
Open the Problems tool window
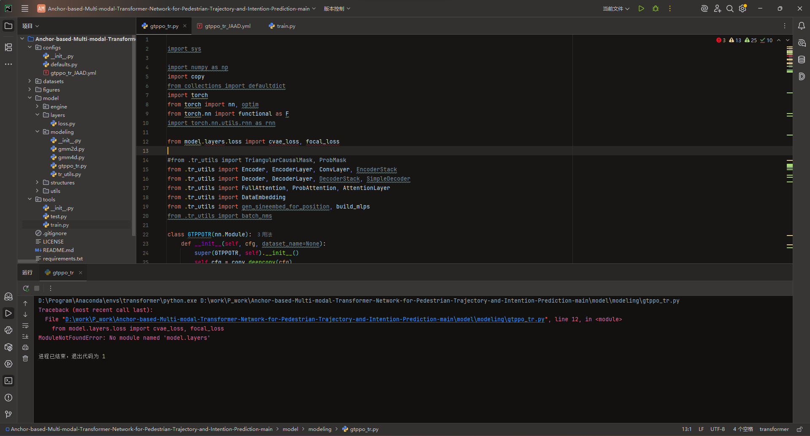[x=8, y=398]
